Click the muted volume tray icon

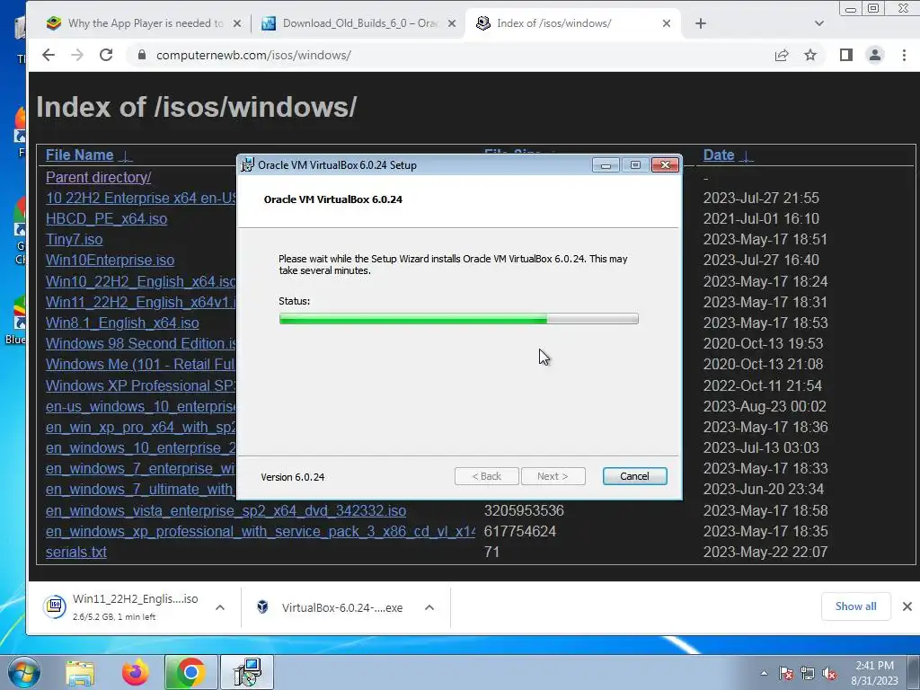pyautogui.click(x=829, y=673)
